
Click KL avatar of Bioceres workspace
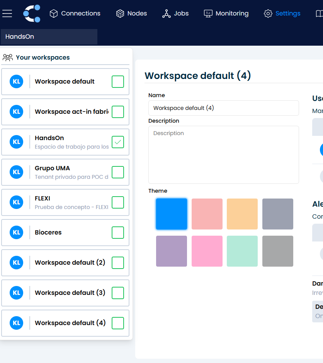click(16, 233)
